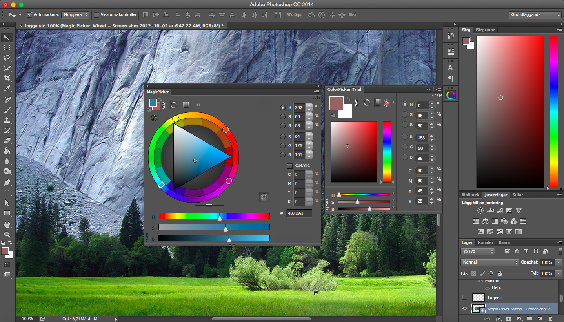The image size is (564, 322).
Task: Enable the C.M.Y.K. checkbox in MagicPicker
Action: [290, 166]
